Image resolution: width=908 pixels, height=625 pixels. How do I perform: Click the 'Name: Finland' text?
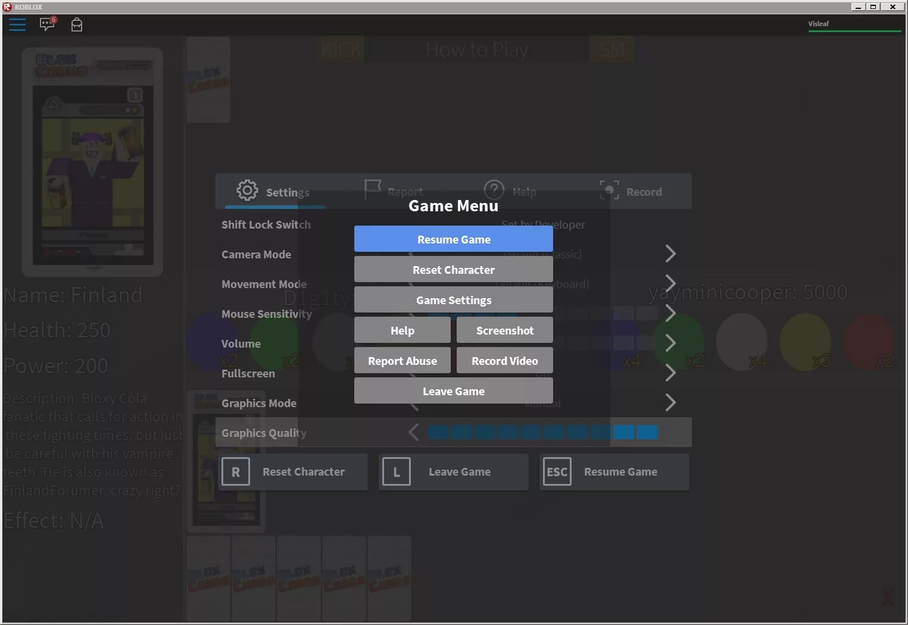pos(73,295)
